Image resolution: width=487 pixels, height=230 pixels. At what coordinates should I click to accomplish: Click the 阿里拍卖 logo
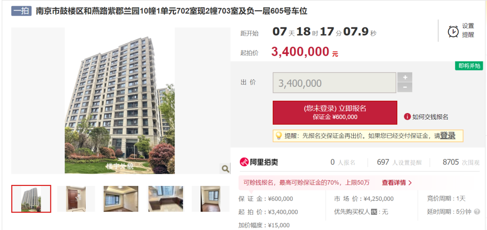click(259, 162)
